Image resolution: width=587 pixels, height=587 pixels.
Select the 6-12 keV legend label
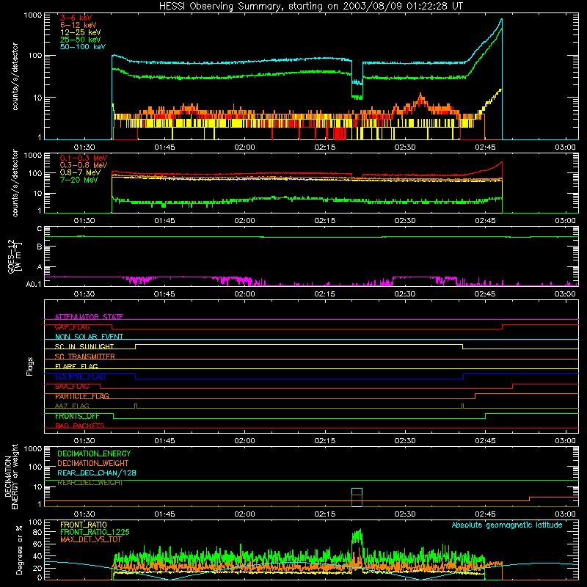pos(78,25)
